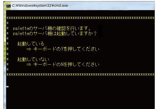This screenshot has height=109, width=156.
Task: Click the 起動していない option line
Action: [x=33, y=59]
